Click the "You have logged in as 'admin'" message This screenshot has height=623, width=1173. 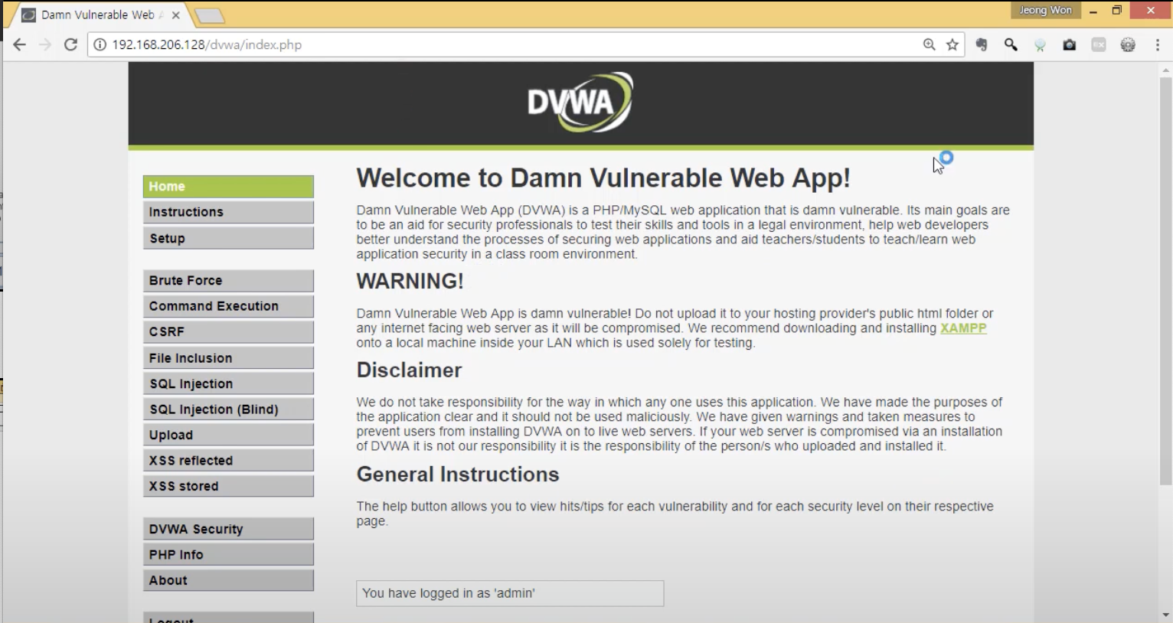510,593
